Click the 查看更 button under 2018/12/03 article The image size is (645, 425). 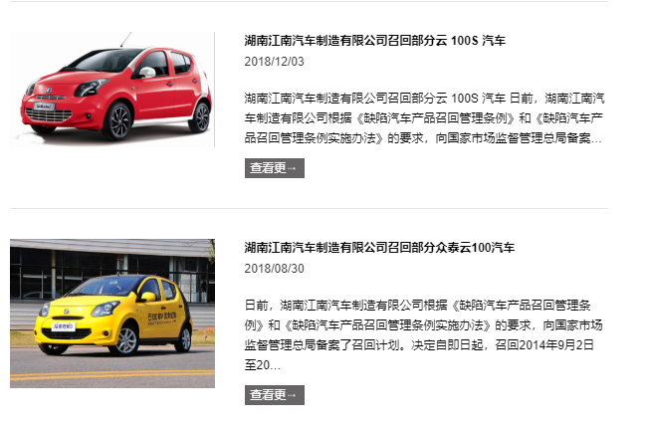click(x=275, y=168)
